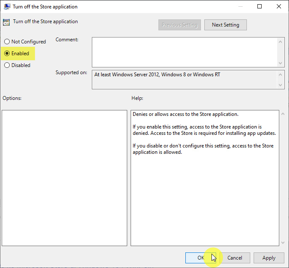The width and height of the screenshot is (289, 268).
Task: Click the 'Turn off the Store application' heading text
Action: (45, 21)
